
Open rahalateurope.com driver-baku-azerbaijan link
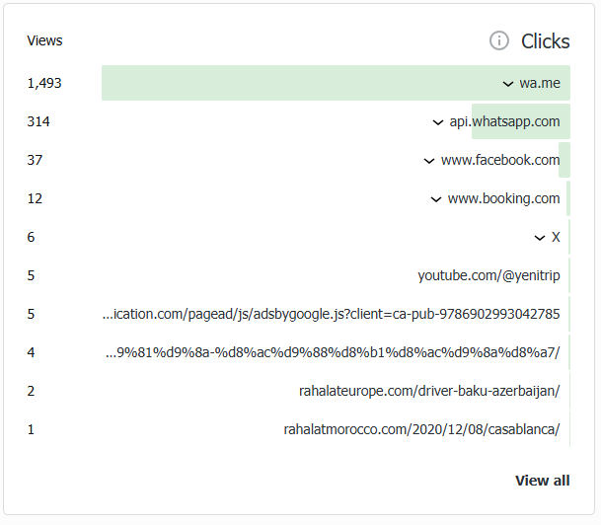pyautogui.click(x=429, y=391)
